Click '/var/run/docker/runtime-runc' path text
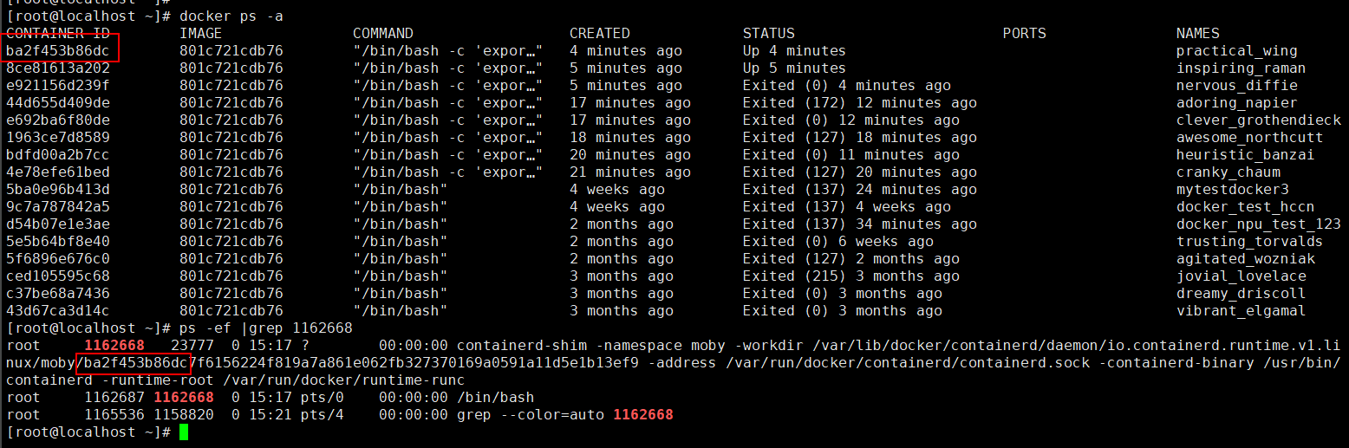 tap(344, 380)
